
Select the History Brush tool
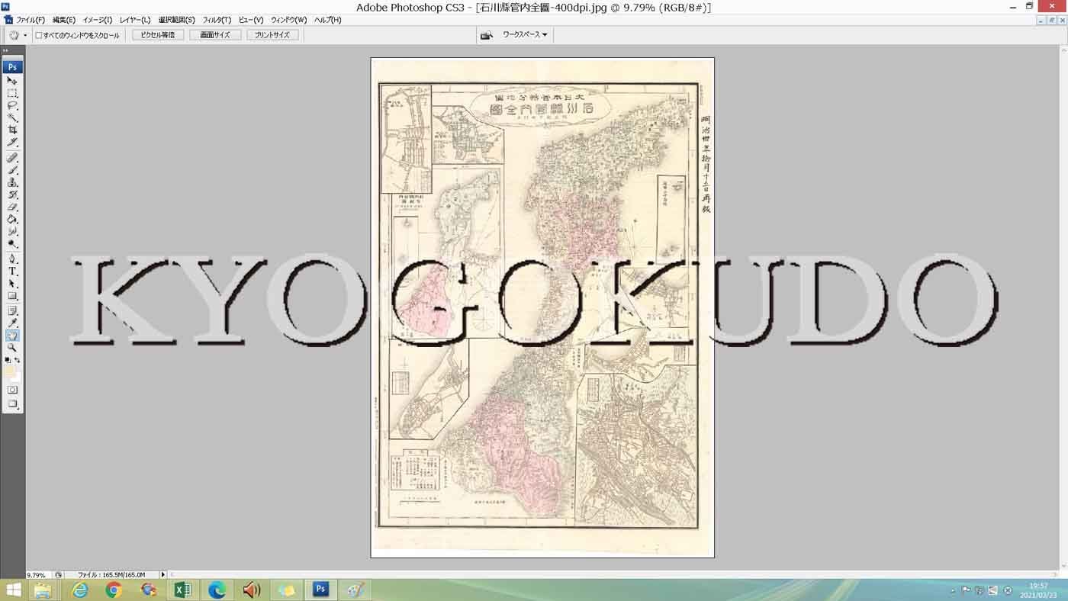12,194
